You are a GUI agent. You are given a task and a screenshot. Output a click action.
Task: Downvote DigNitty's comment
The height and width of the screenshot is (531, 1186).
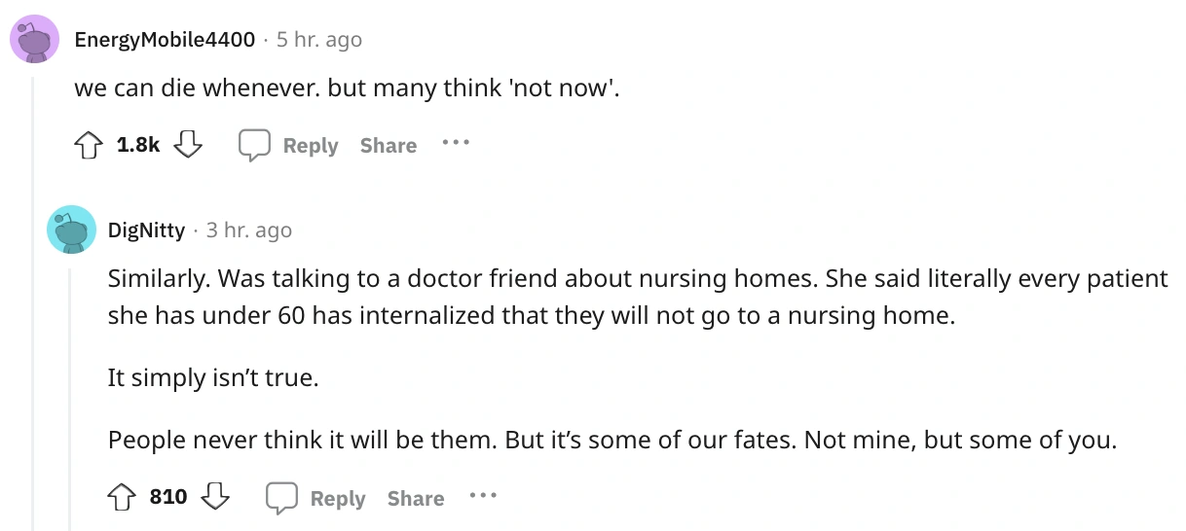point(214,498)
